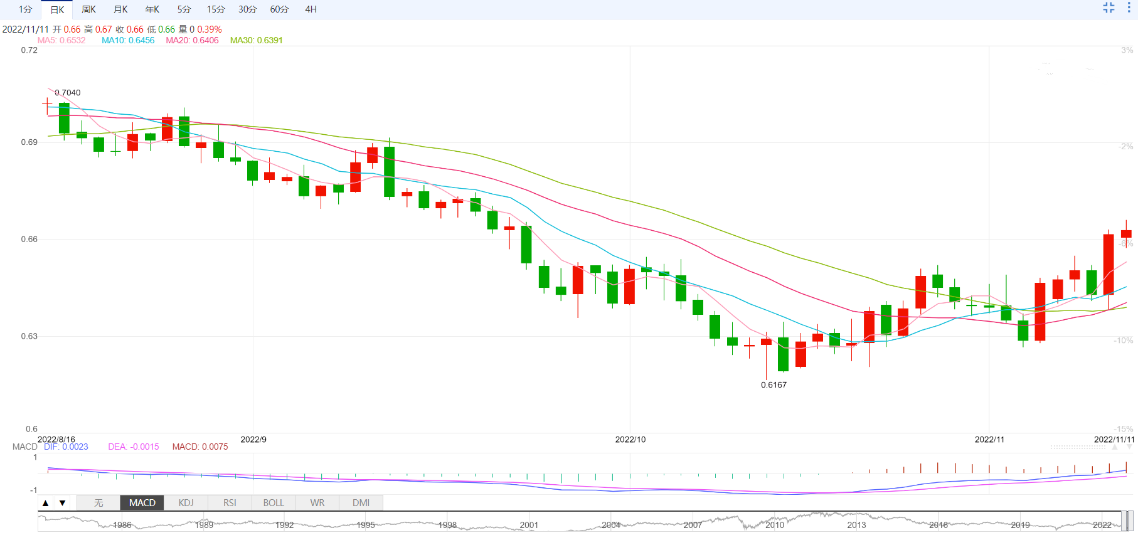The height and width of the screenshot is (550, 1138).
Task: Select the 4H timeframe
Action: [x=311, y=9]
